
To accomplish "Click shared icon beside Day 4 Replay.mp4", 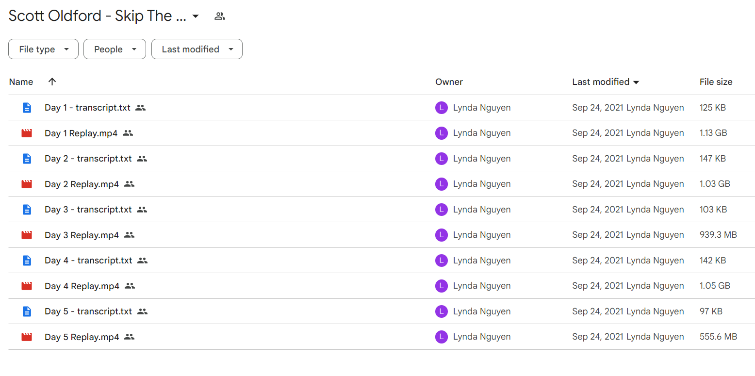I will [x=130, y=286].
